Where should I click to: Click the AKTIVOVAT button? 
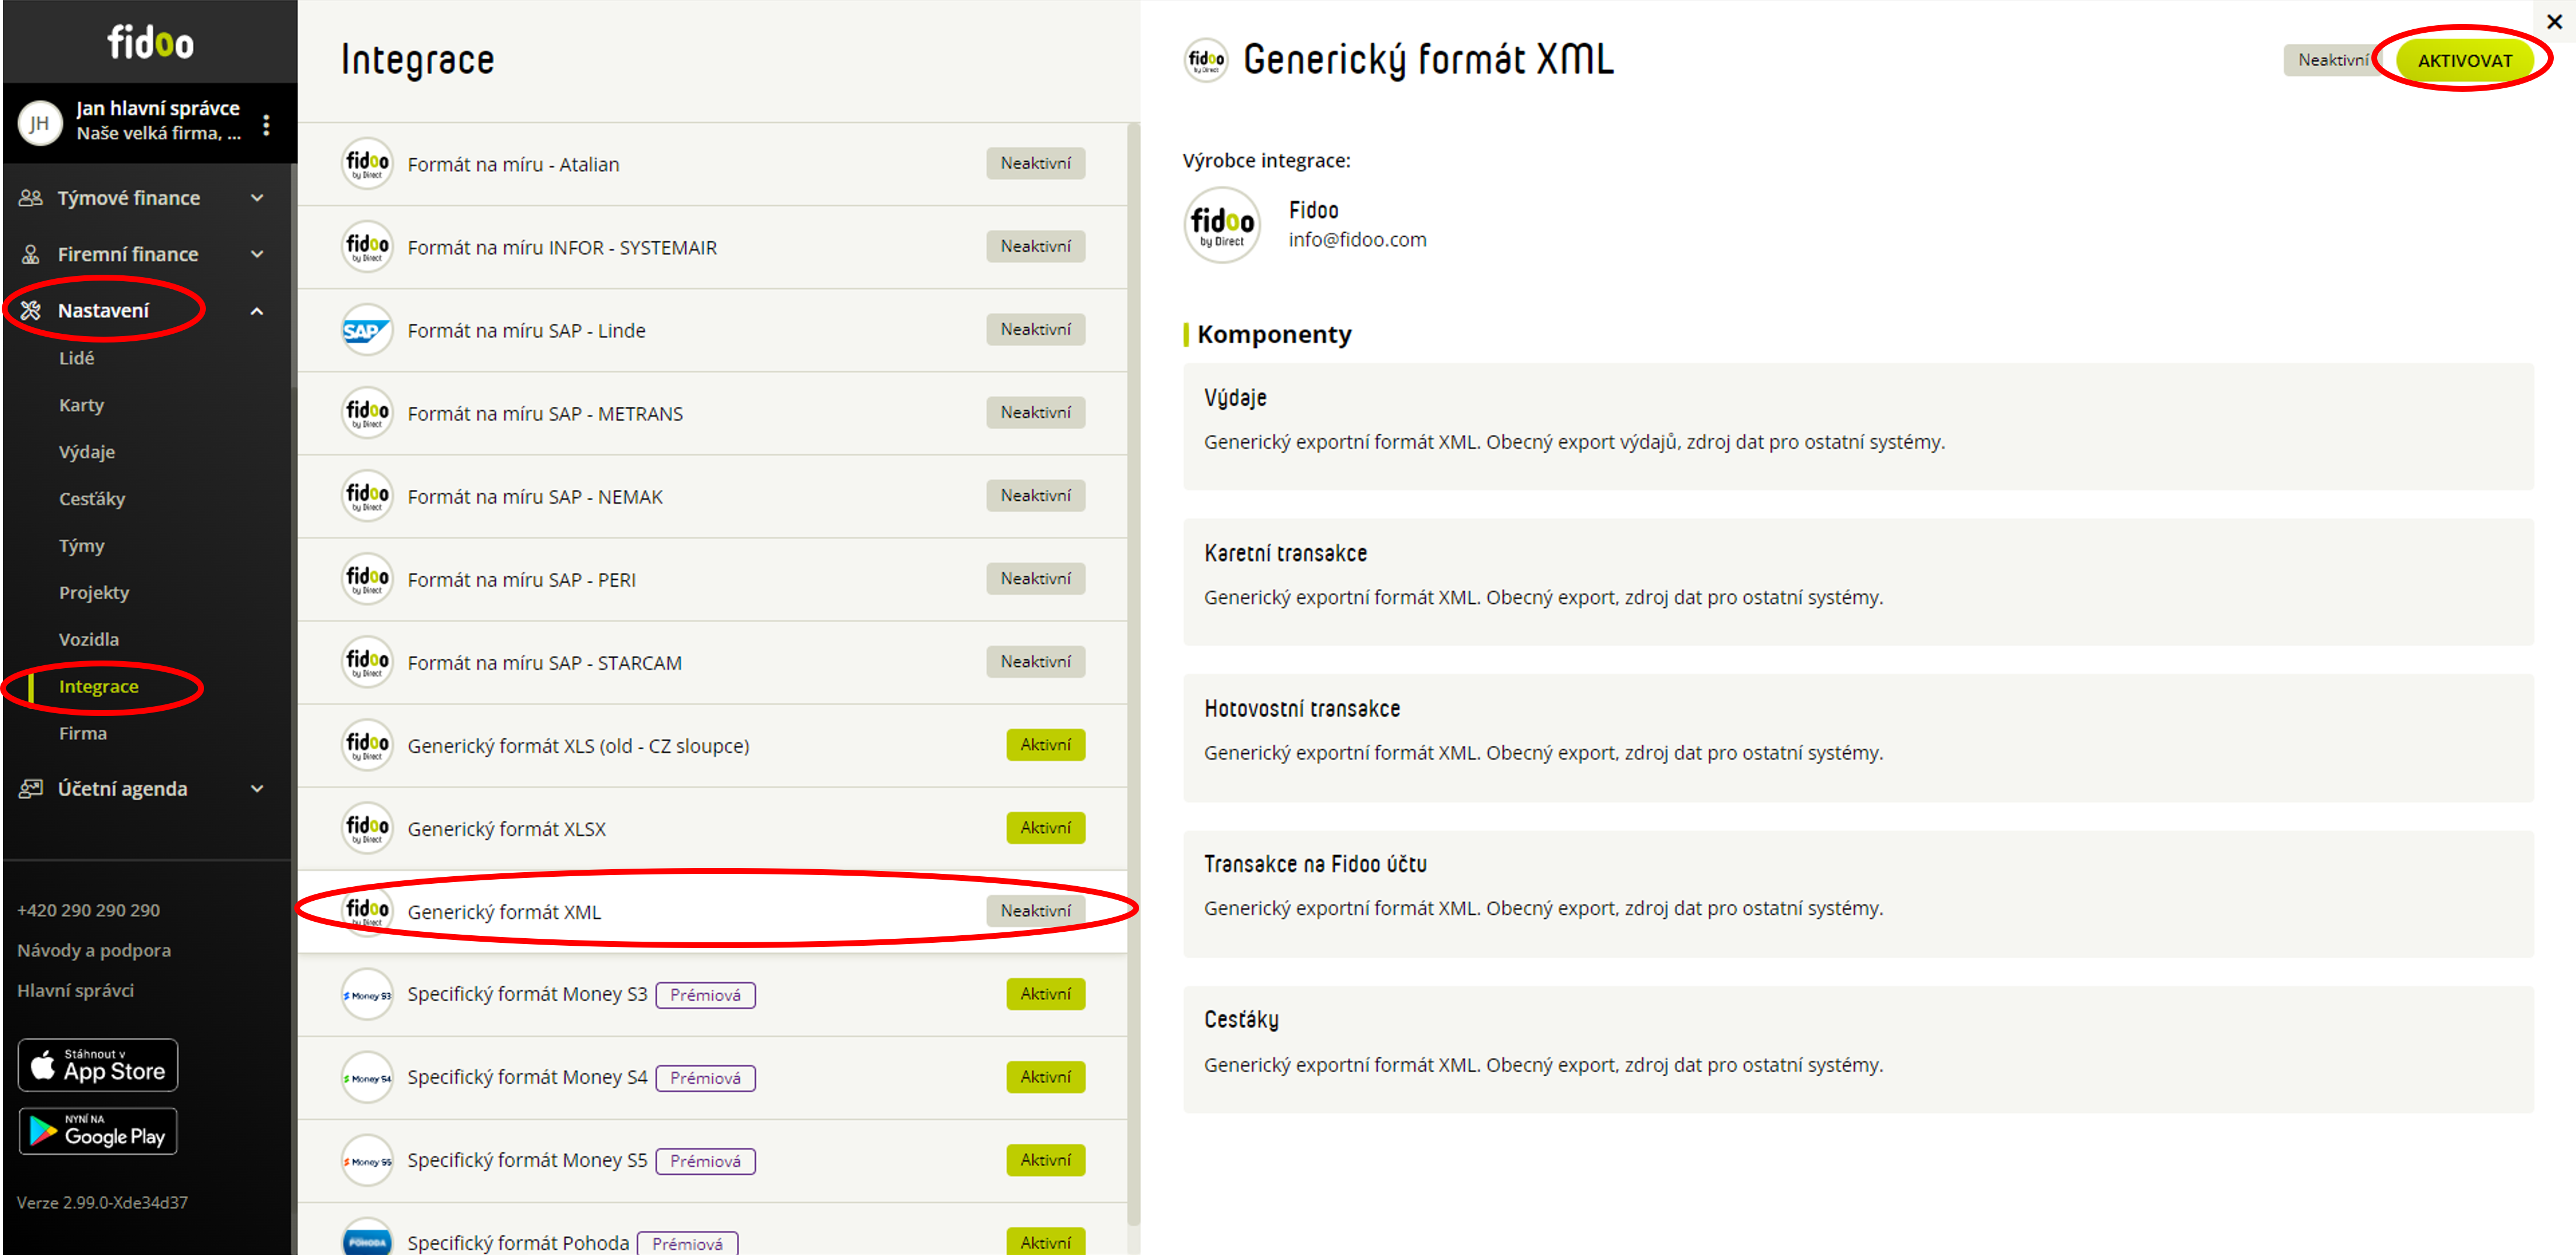[x=2464, y=60]
